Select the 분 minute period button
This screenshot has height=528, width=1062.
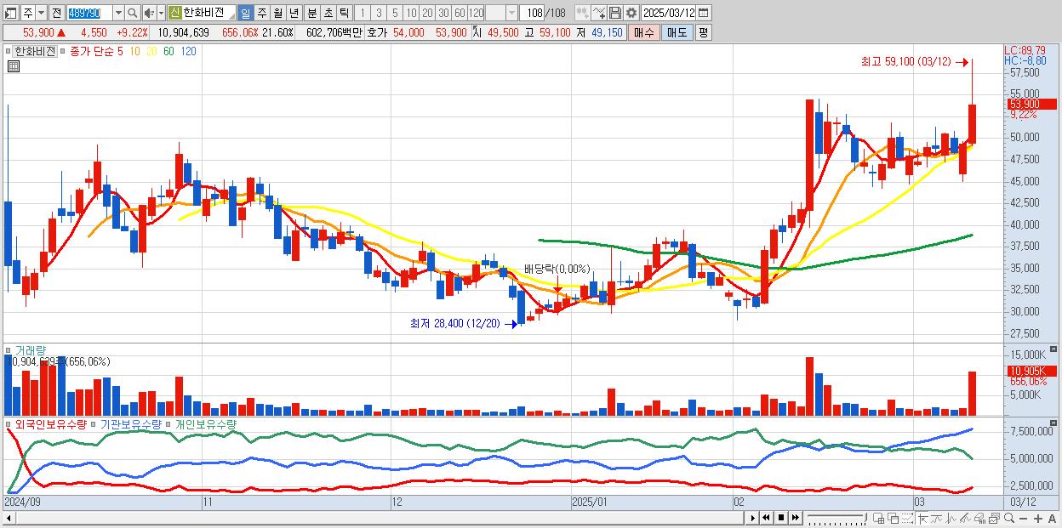point(311,13)
